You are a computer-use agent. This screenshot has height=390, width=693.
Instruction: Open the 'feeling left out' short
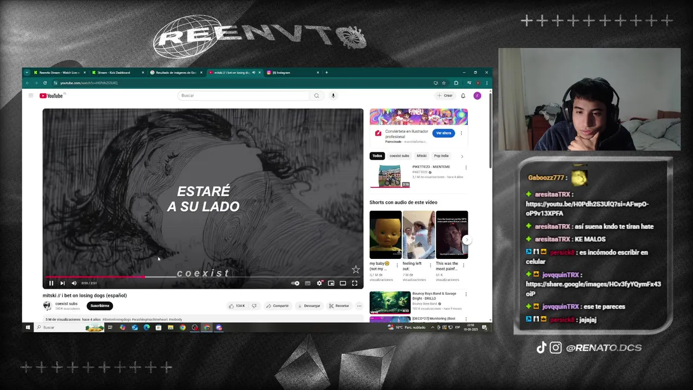click(419, 235)
